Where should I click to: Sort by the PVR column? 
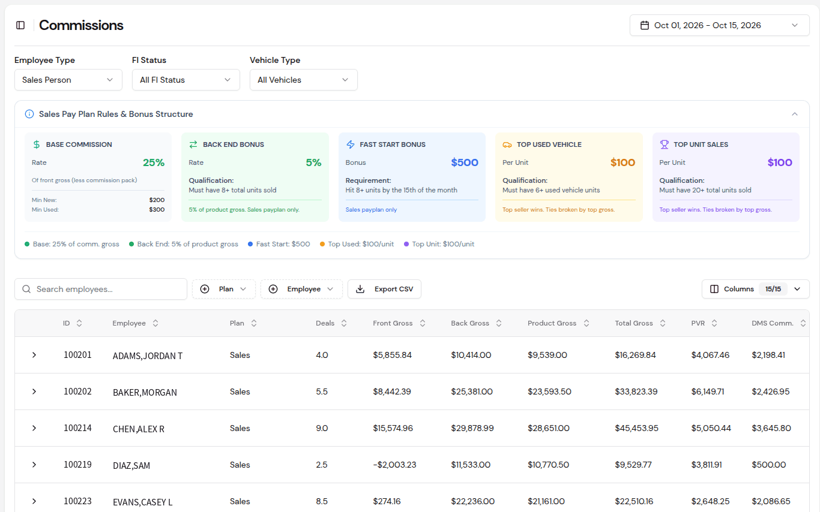tap(705, 323)
